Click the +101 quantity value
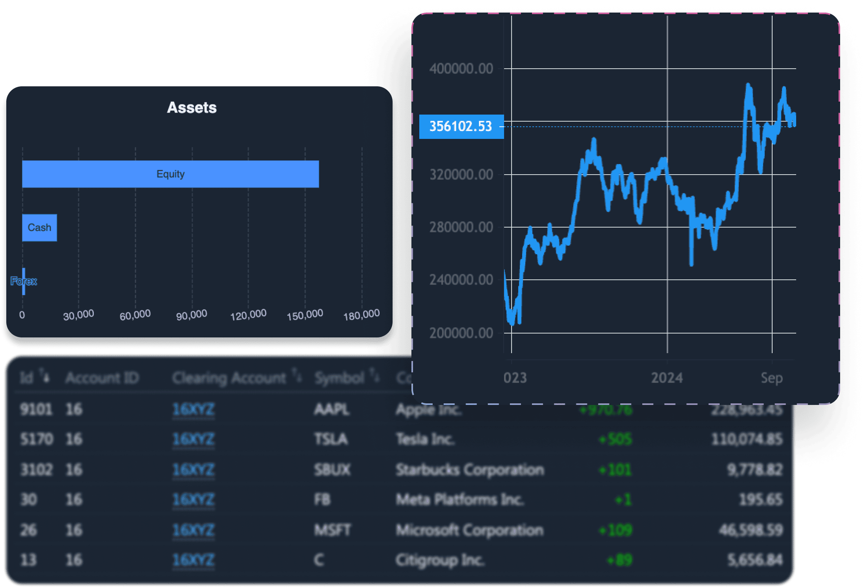Image resolution: width=868 pixels, height=587 pixels. [616, 470]
